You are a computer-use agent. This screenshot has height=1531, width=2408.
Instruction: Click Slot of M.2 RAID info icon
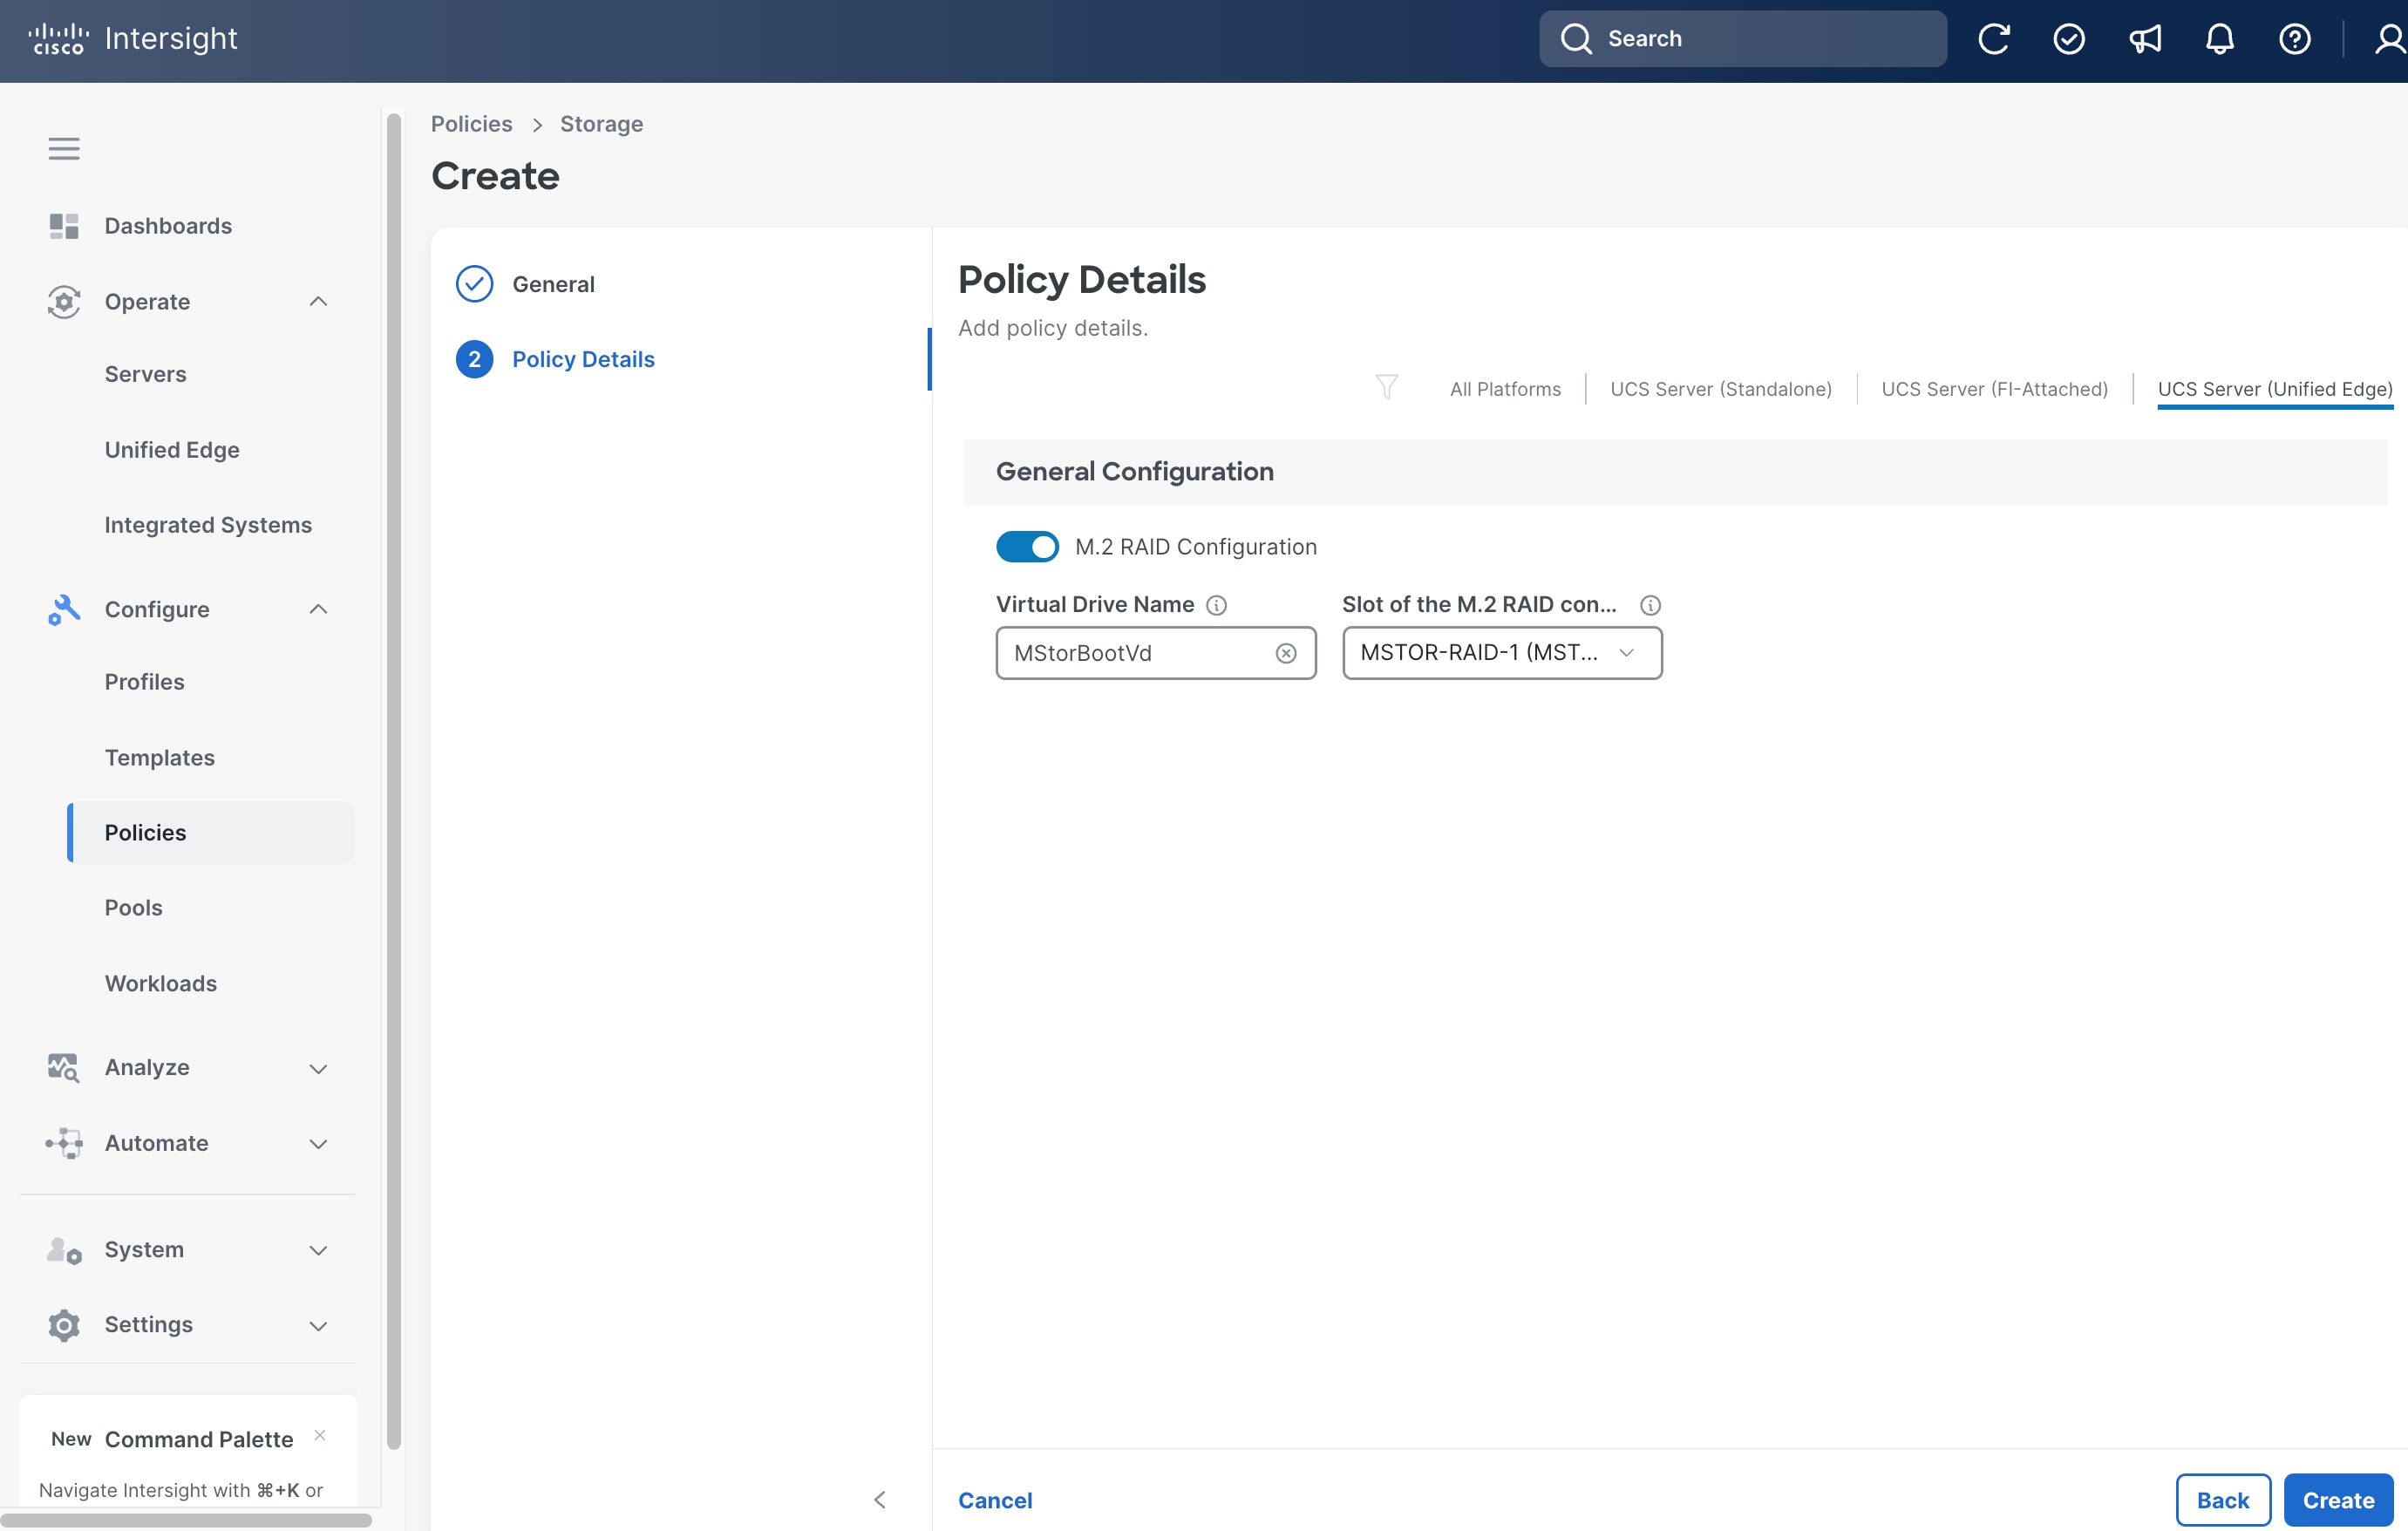[1650, 605]
